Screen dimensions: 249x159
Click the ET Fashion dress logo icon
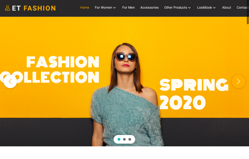point(7,8)
